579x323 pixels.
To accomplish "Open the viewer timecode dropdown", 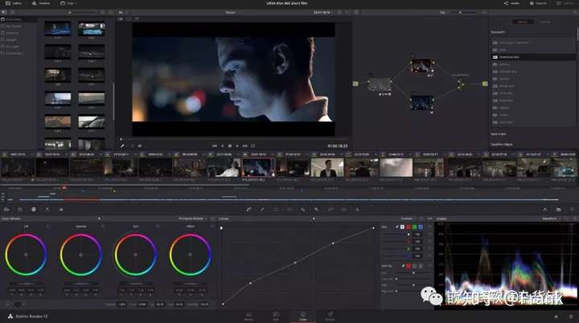I will (x=323, y=13).
